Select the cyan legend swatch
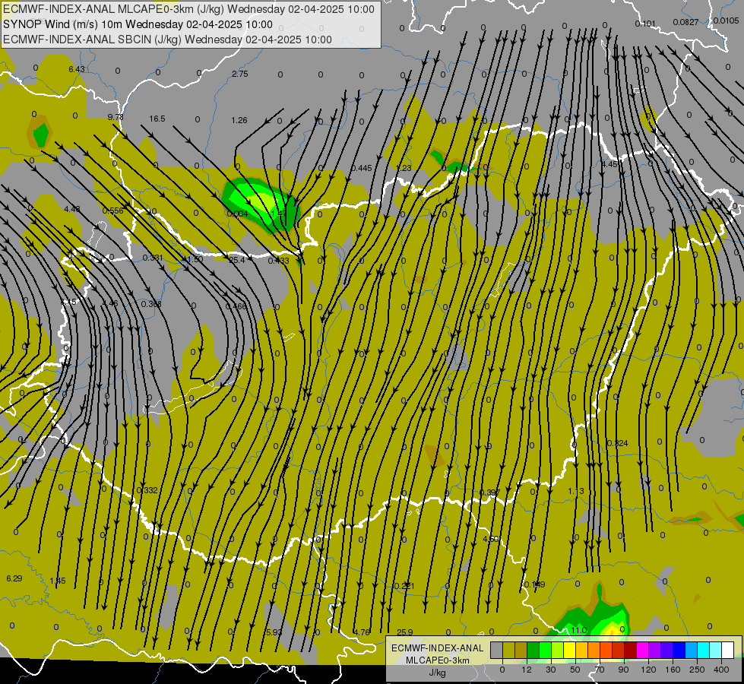The height and width of the screenshot is (684, 744). [704, 650]
